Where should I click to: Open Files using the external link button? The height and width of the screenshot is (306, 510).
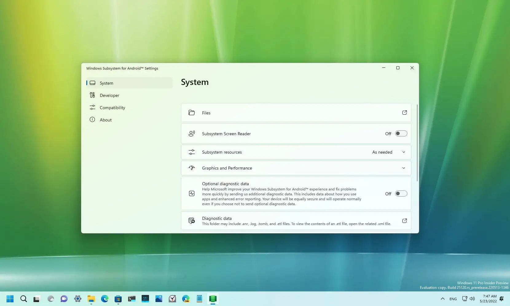point(404,113)
